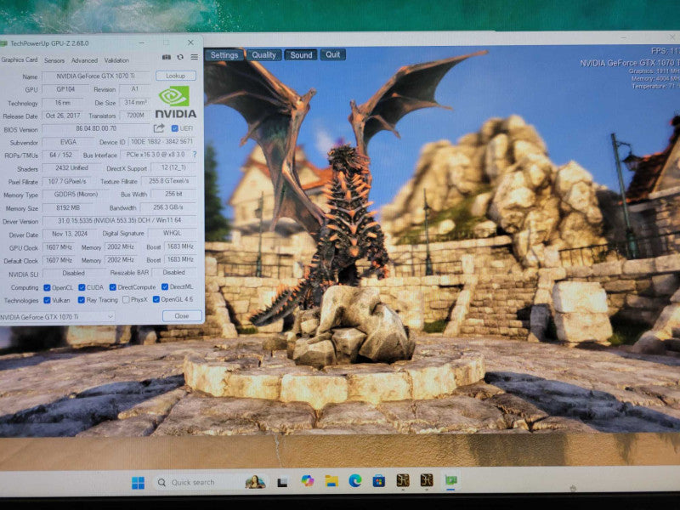680x510 pixels.
Task: Click the ROPs/TMUs value 64 / 152
Action: 60,155
